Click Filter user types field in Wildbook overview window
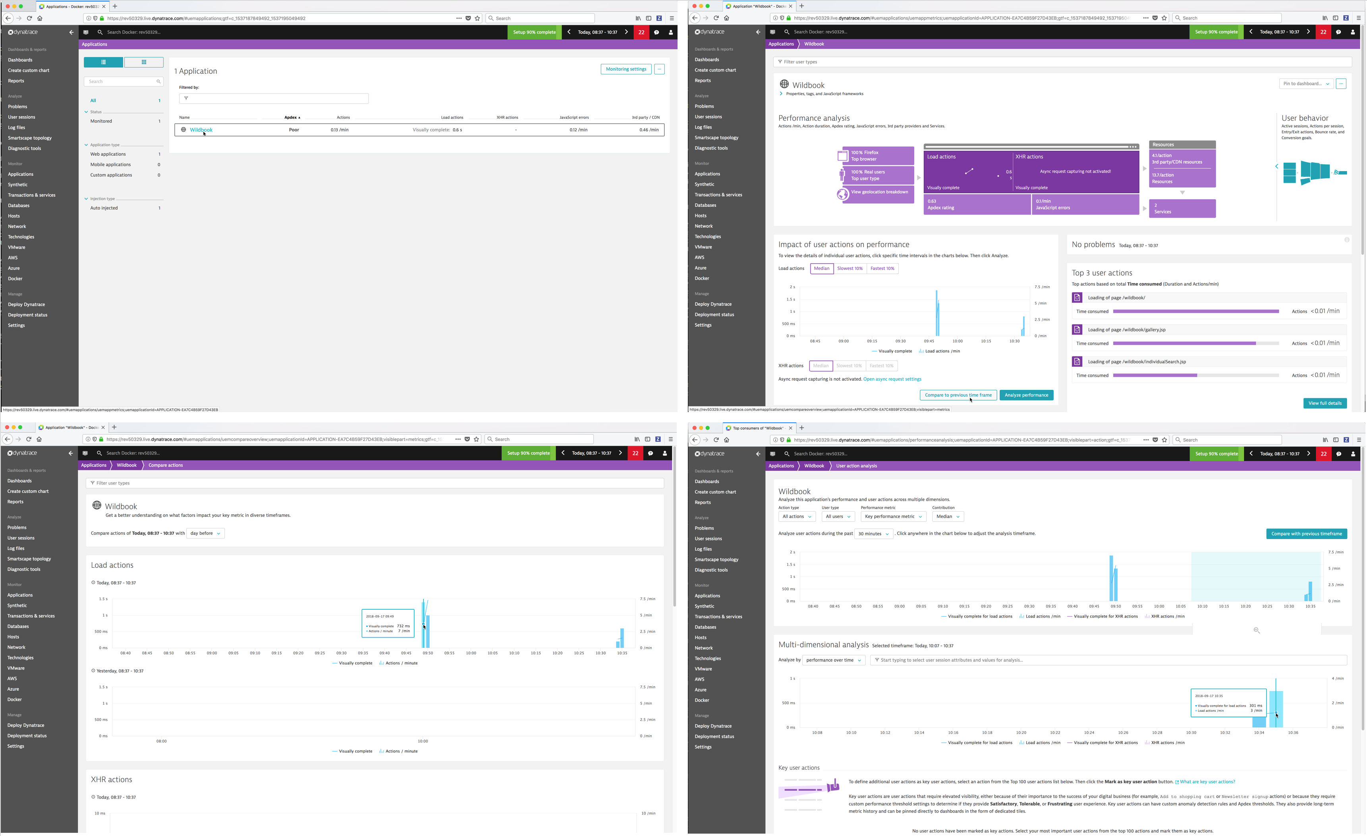This screenshot has width=1367, height=836. pyautogui.click(x=1062, y=62)
